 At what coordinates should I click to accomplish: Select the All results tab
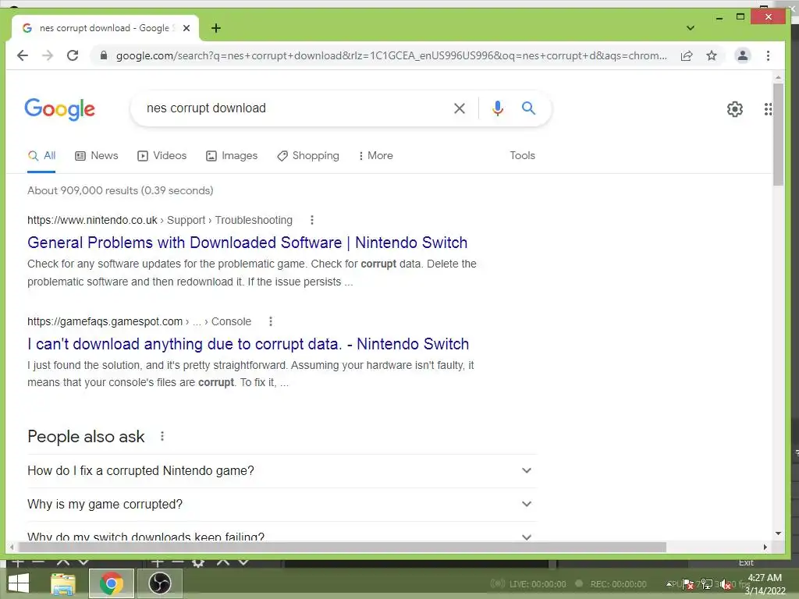pos(42,156)
